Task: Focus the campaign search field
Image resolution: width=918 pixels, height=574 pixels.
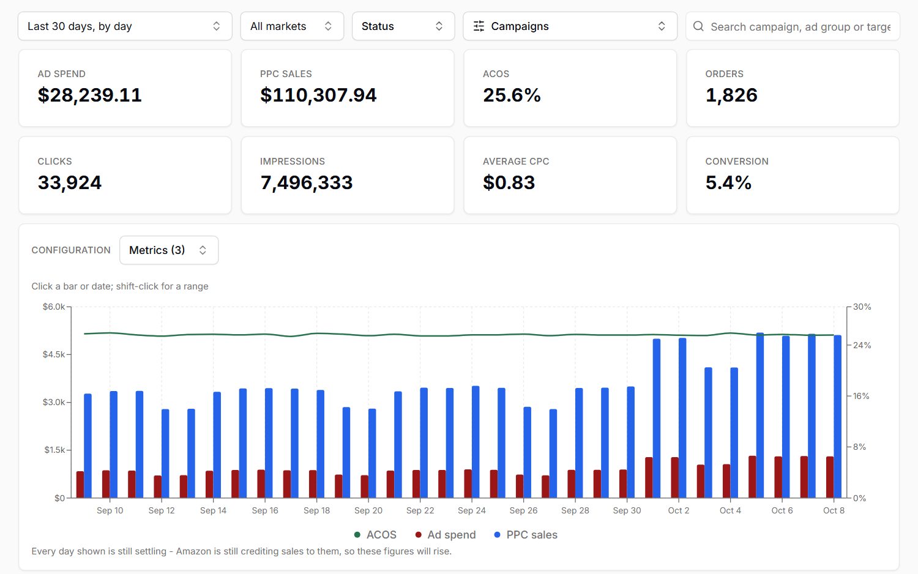Action: click(x=793, y=26)
